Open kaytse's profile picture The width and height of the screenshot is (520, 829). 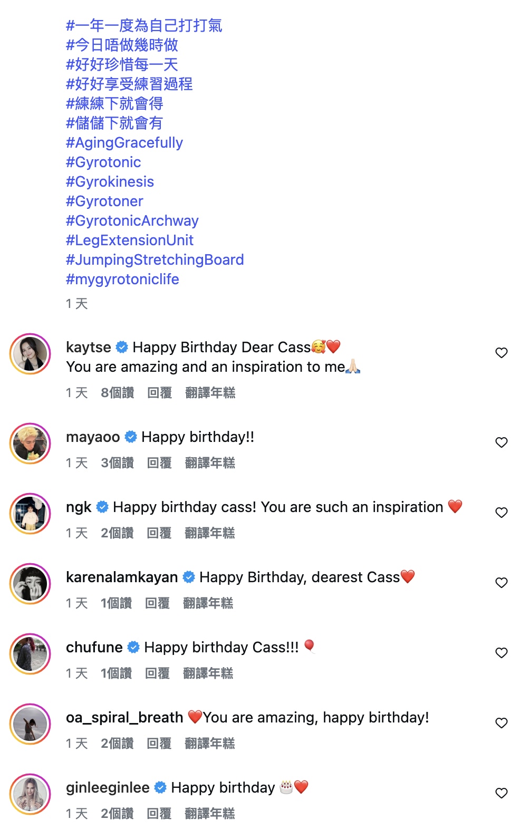pyautogui.click(x=30, y=354)
